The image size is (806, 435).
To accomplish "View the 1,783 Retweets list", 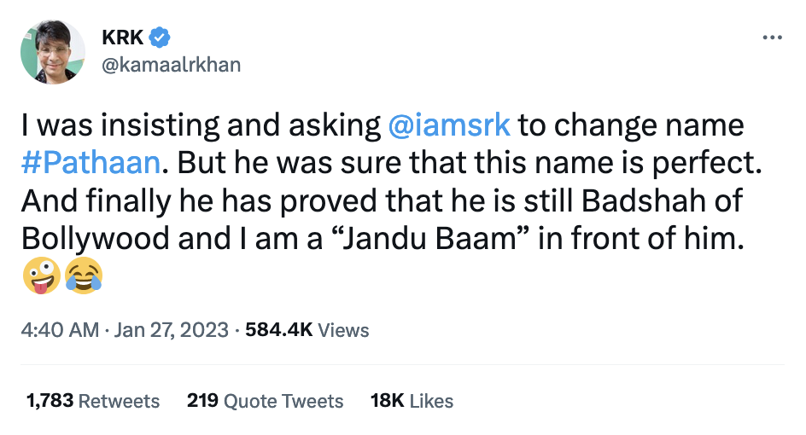I will [92, 401].
